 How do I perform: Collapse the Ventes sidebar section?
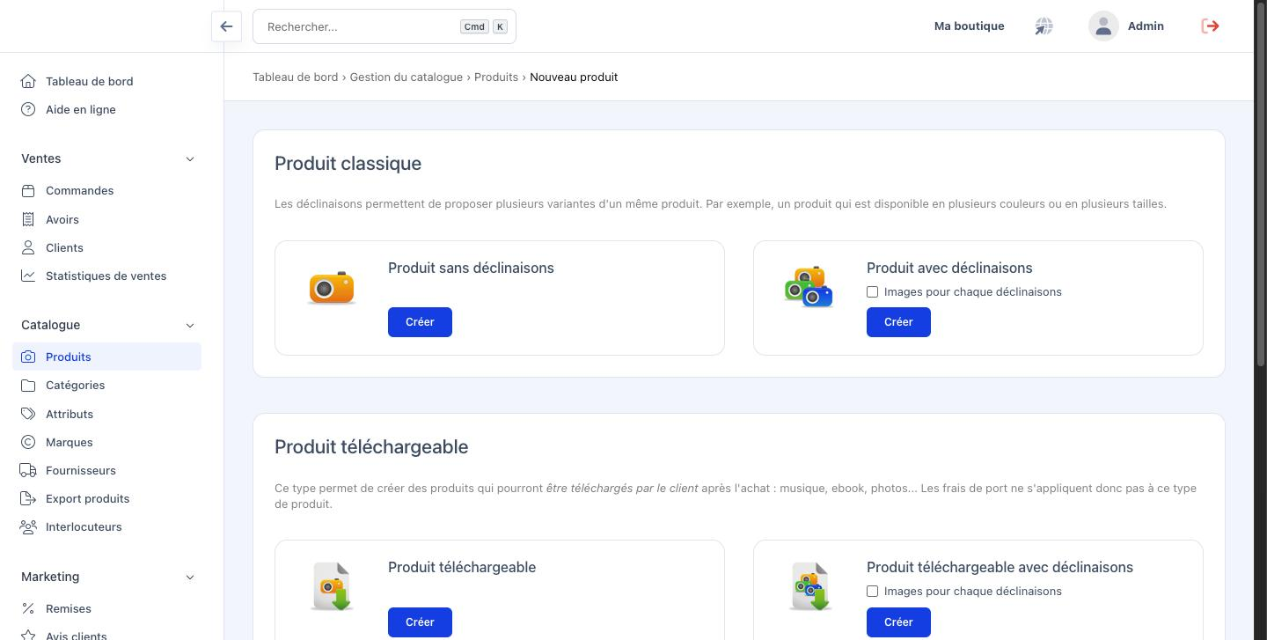click(190, 159)
